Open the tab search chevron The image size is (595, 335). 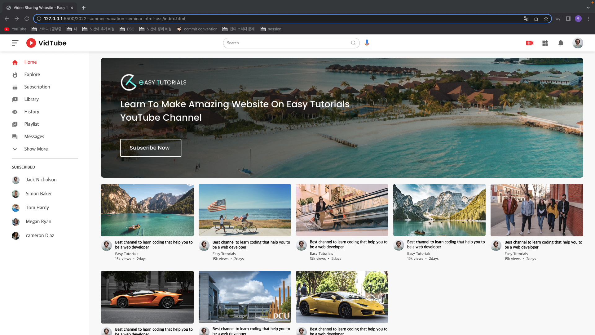pos(588,8)
